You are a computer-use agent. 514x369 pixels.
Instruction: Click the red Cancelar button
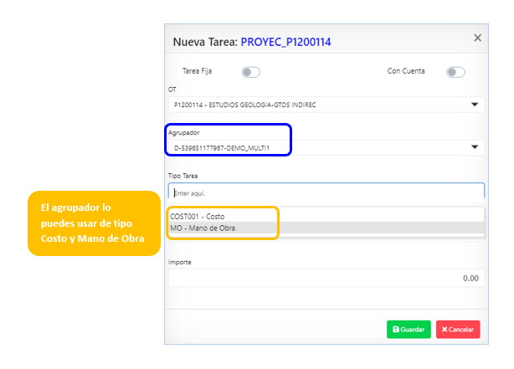pyautogui.click(x=458, y=330)
